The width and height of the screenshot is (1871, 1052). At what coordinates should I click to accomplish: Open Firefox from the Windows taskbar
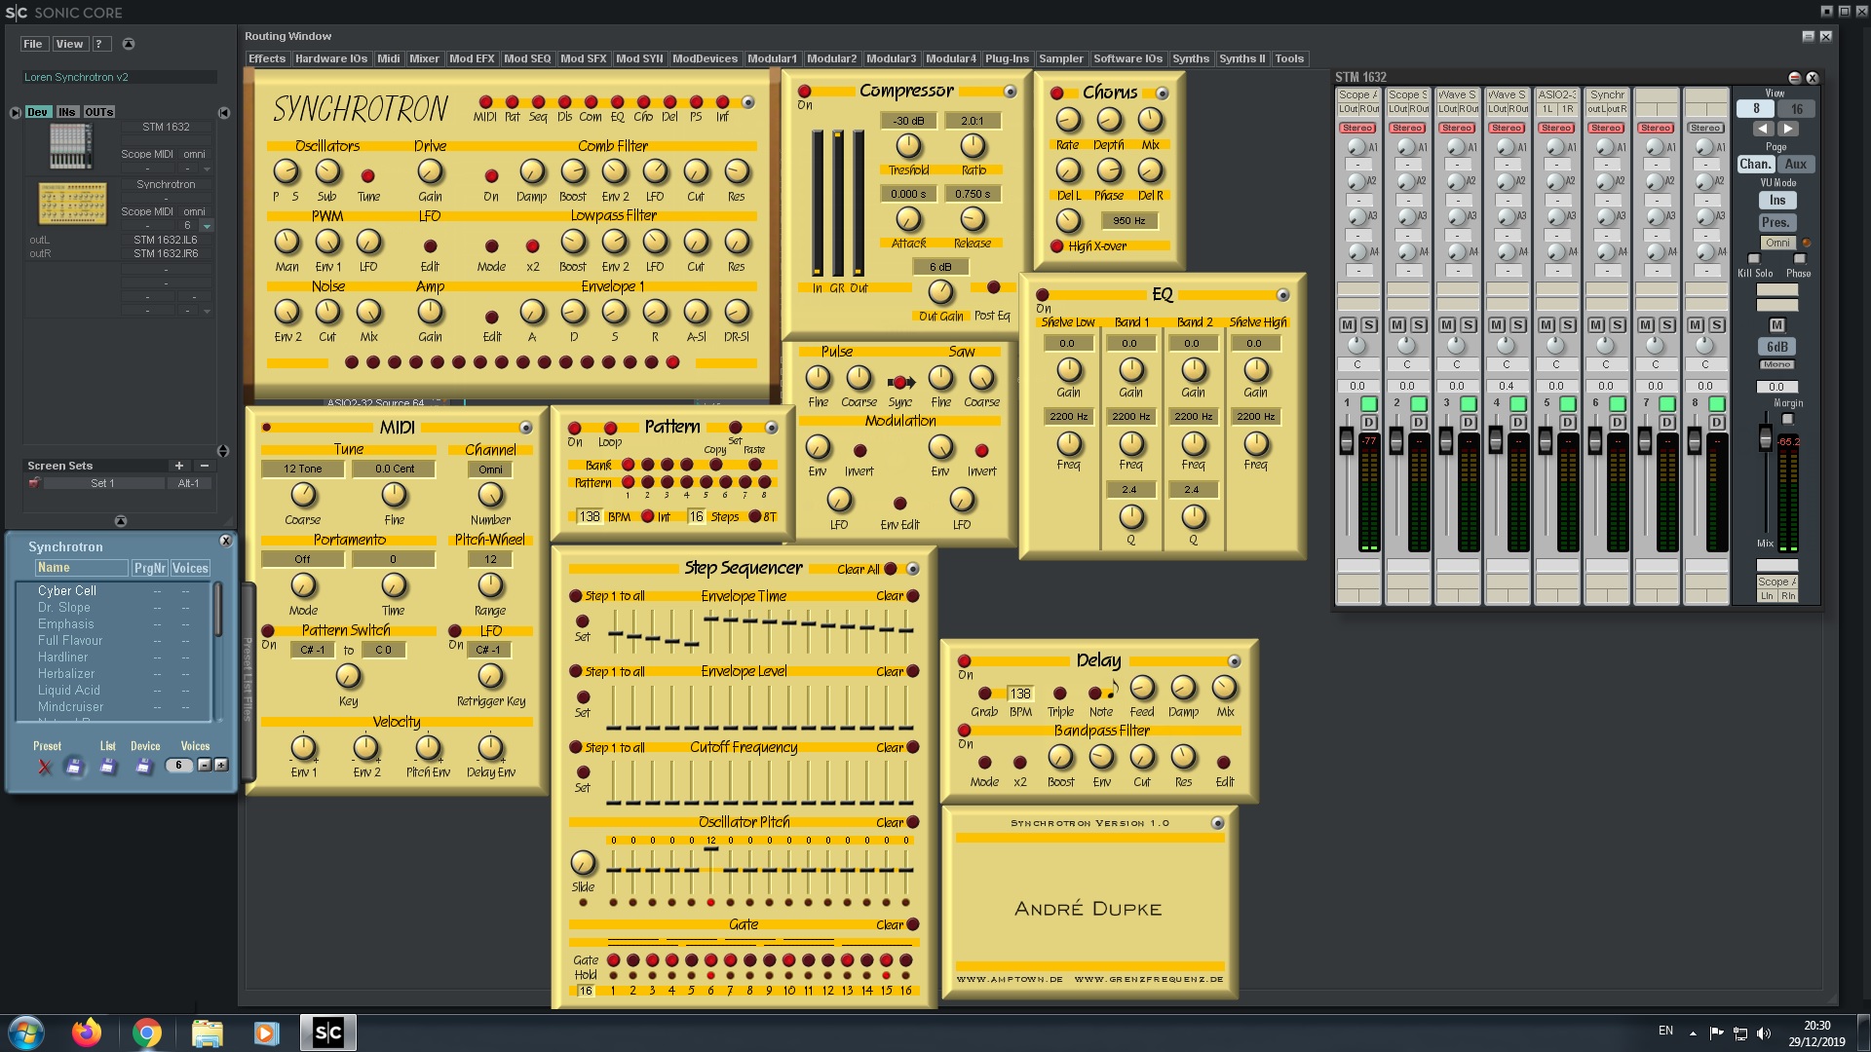click(87, 1033)
